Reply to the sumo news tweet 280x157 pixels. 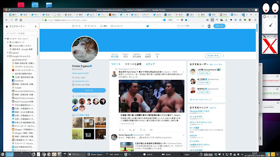pyautogui.click(x=120, y=130)
